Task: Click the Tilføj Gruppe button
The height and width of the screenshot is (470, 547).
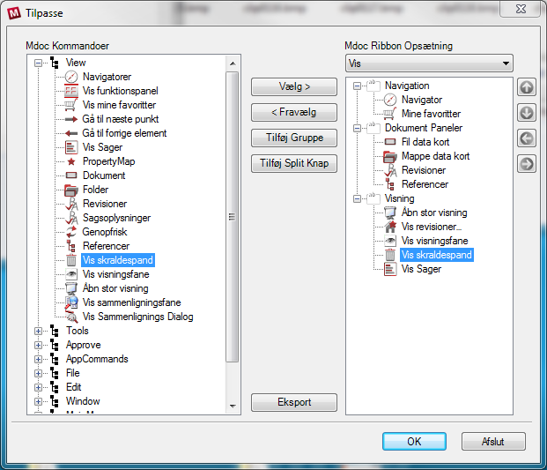Action: coord(294,138)
